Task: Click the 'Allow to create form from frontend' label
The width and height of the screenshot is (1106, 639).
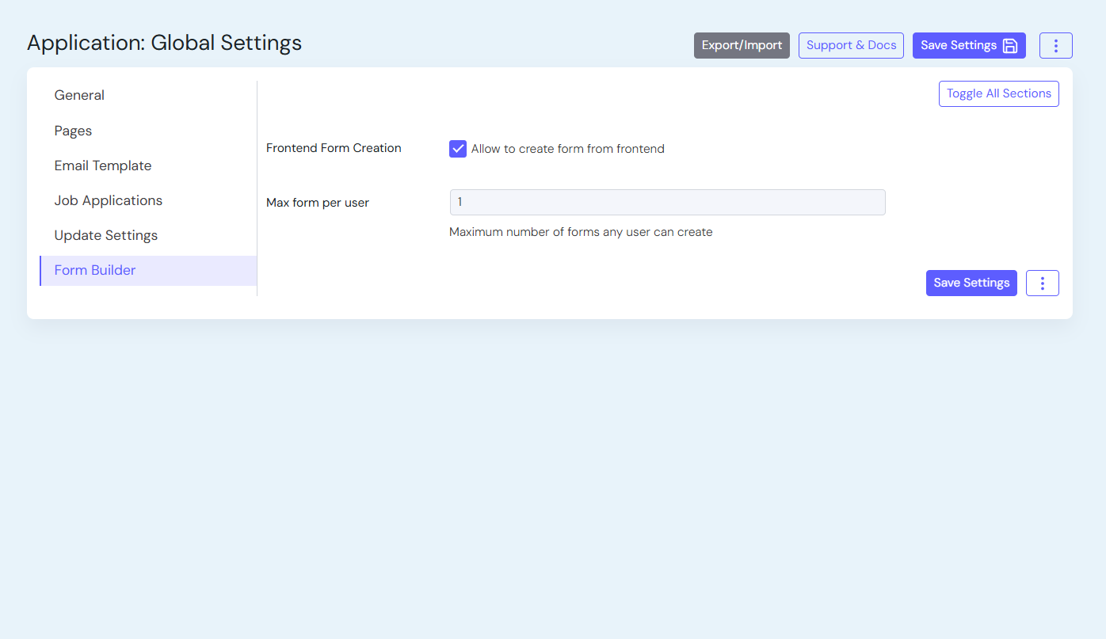Action: (x=567, y=149)
